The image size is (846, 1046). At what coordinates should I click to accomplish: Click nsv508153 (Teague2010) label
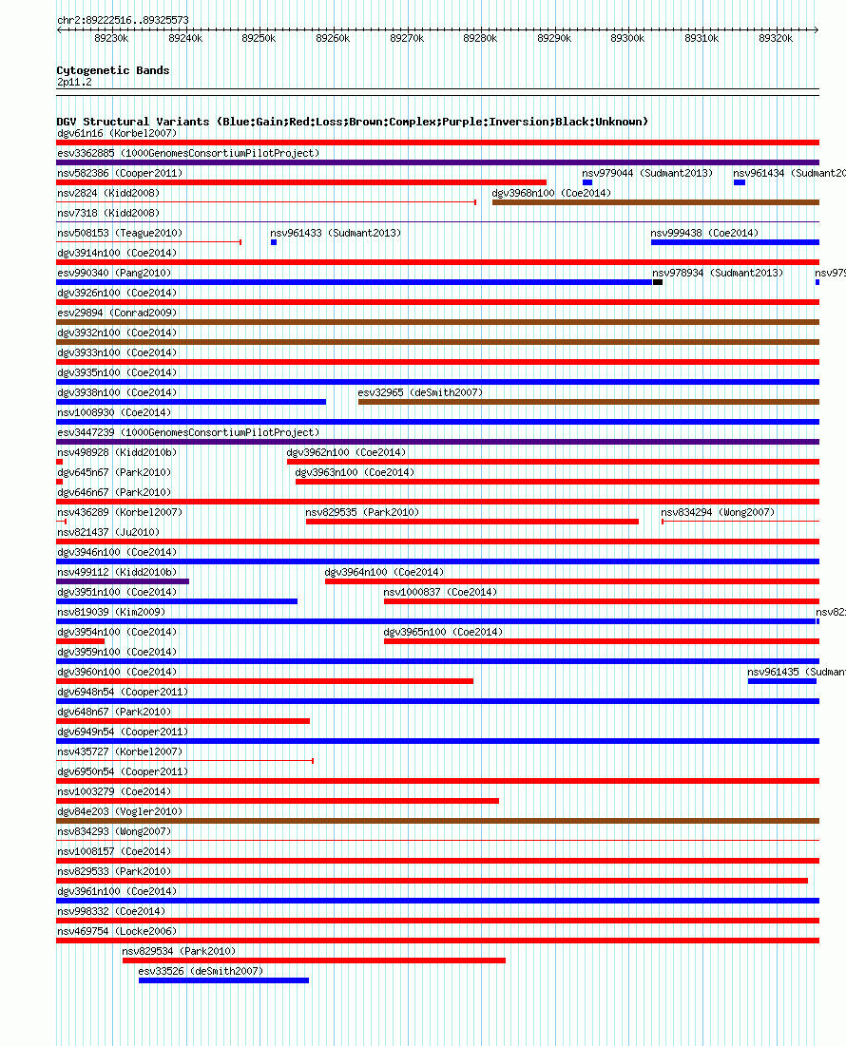click(120, 234)
